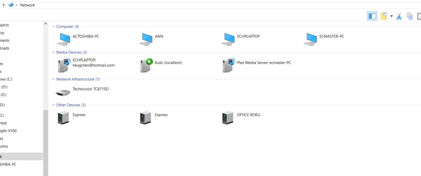The height and width of the screenshot is (176, 421).
Task: Click the Copy toolbar icon
Action: click(409, 16)
